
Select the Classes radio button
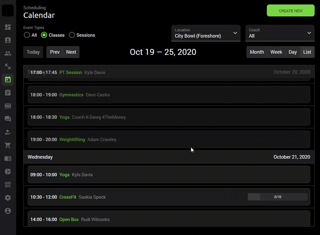coord(44,35)
